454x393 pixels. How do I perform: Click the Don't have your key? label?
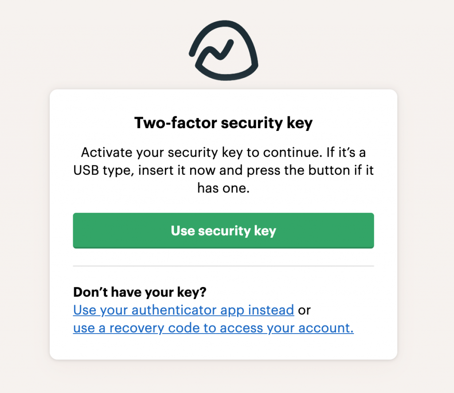(140, 292)
